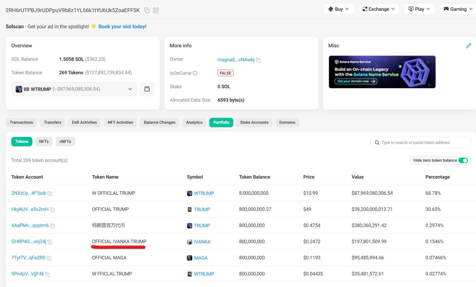Copy token account 5Pn4pV...VjjF4k
This screenshot has height=287, width=476.
point(48,274)
